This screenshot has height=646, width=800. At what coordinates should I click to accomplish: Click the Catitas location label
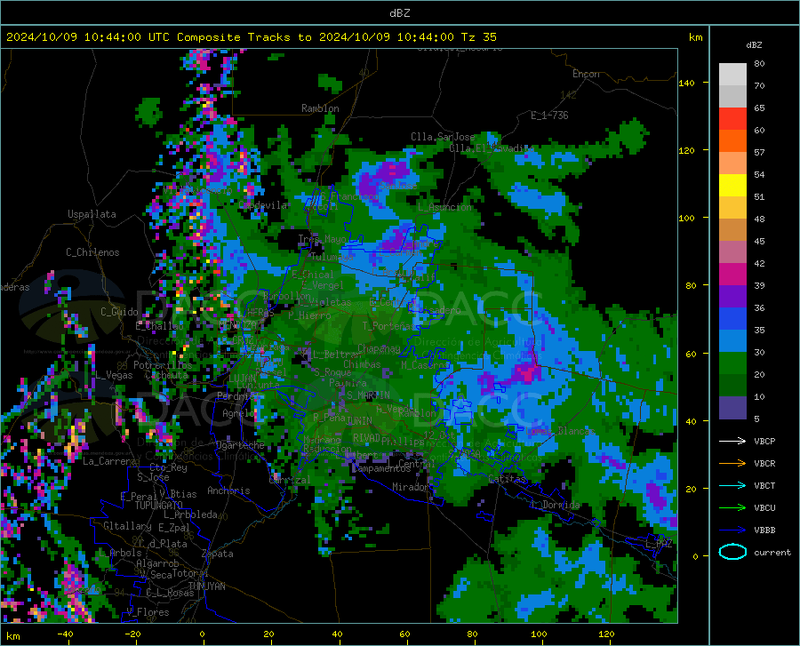pos(507,479)
